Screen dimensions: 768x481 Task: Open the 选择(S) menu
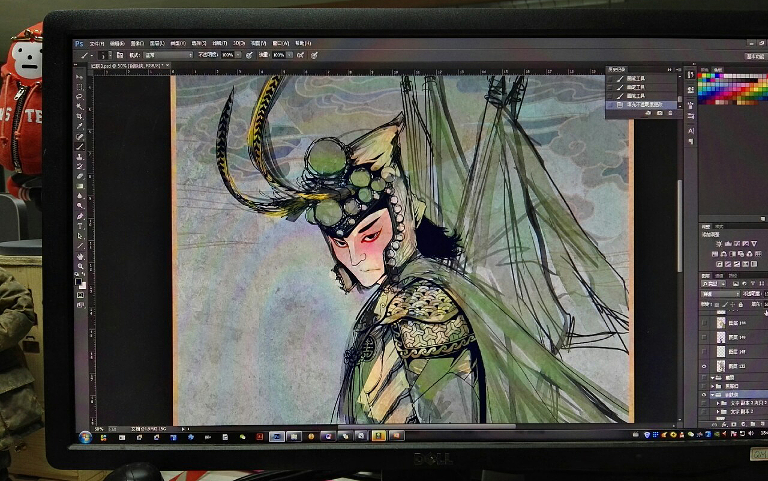tap(199, 44)
